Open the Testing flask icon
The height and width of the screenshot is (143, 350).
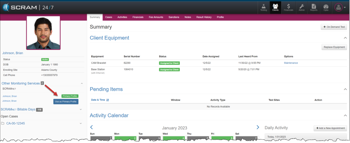click(x=264, y=7)
